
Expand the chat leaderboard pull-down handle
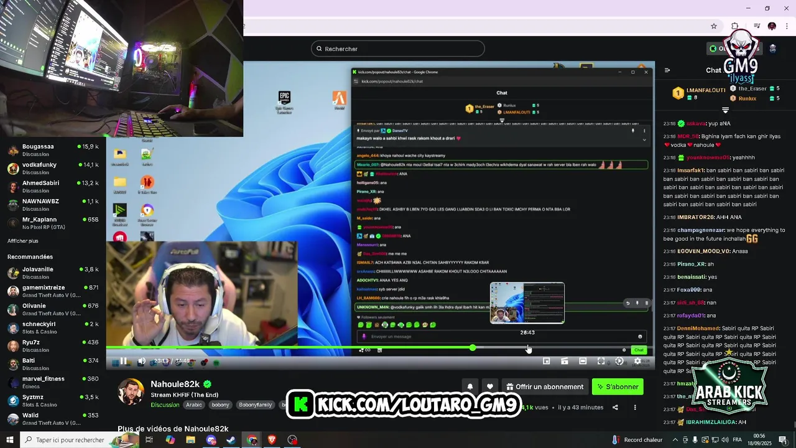(x=725, y=110)
